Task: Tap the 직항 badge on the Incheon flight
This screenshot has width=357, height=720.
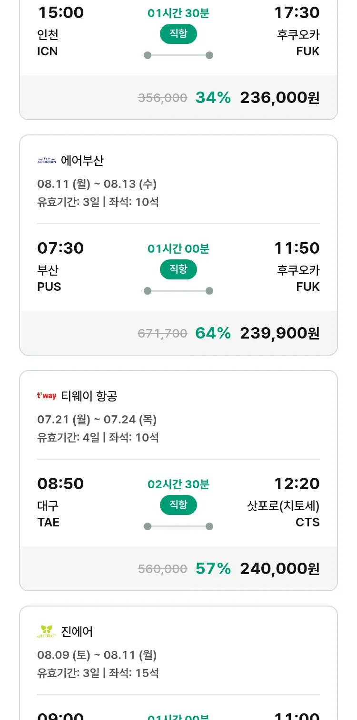Action: 178,34
